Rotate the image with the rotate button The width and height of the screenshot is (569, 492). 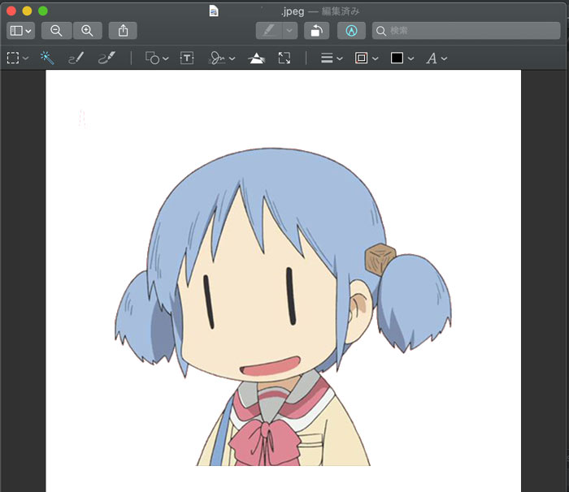(316, 31)
